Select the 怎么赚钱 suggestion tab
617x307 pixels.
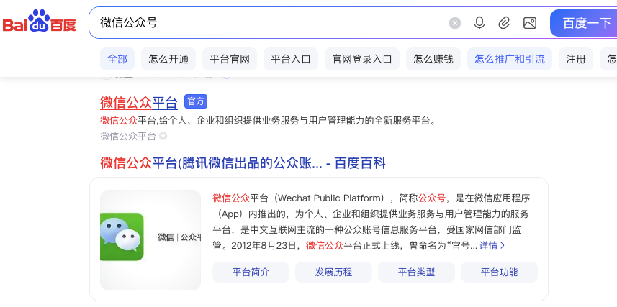433,60
